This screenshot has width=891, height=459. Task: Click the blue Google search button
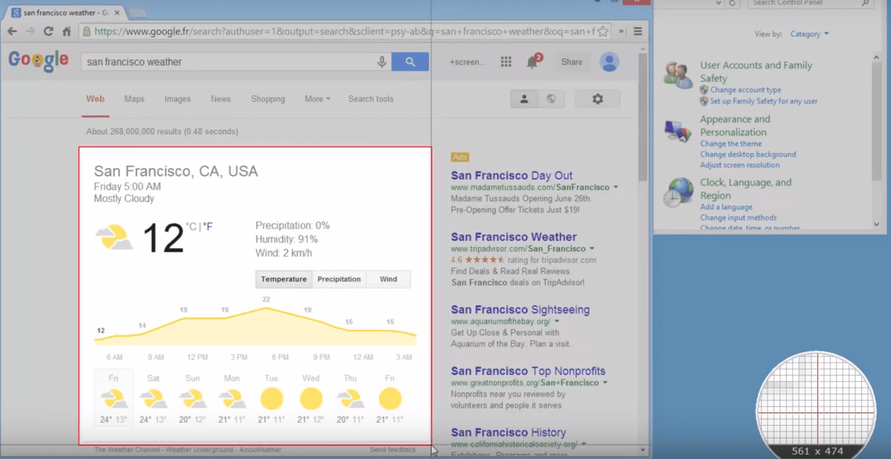410,62
